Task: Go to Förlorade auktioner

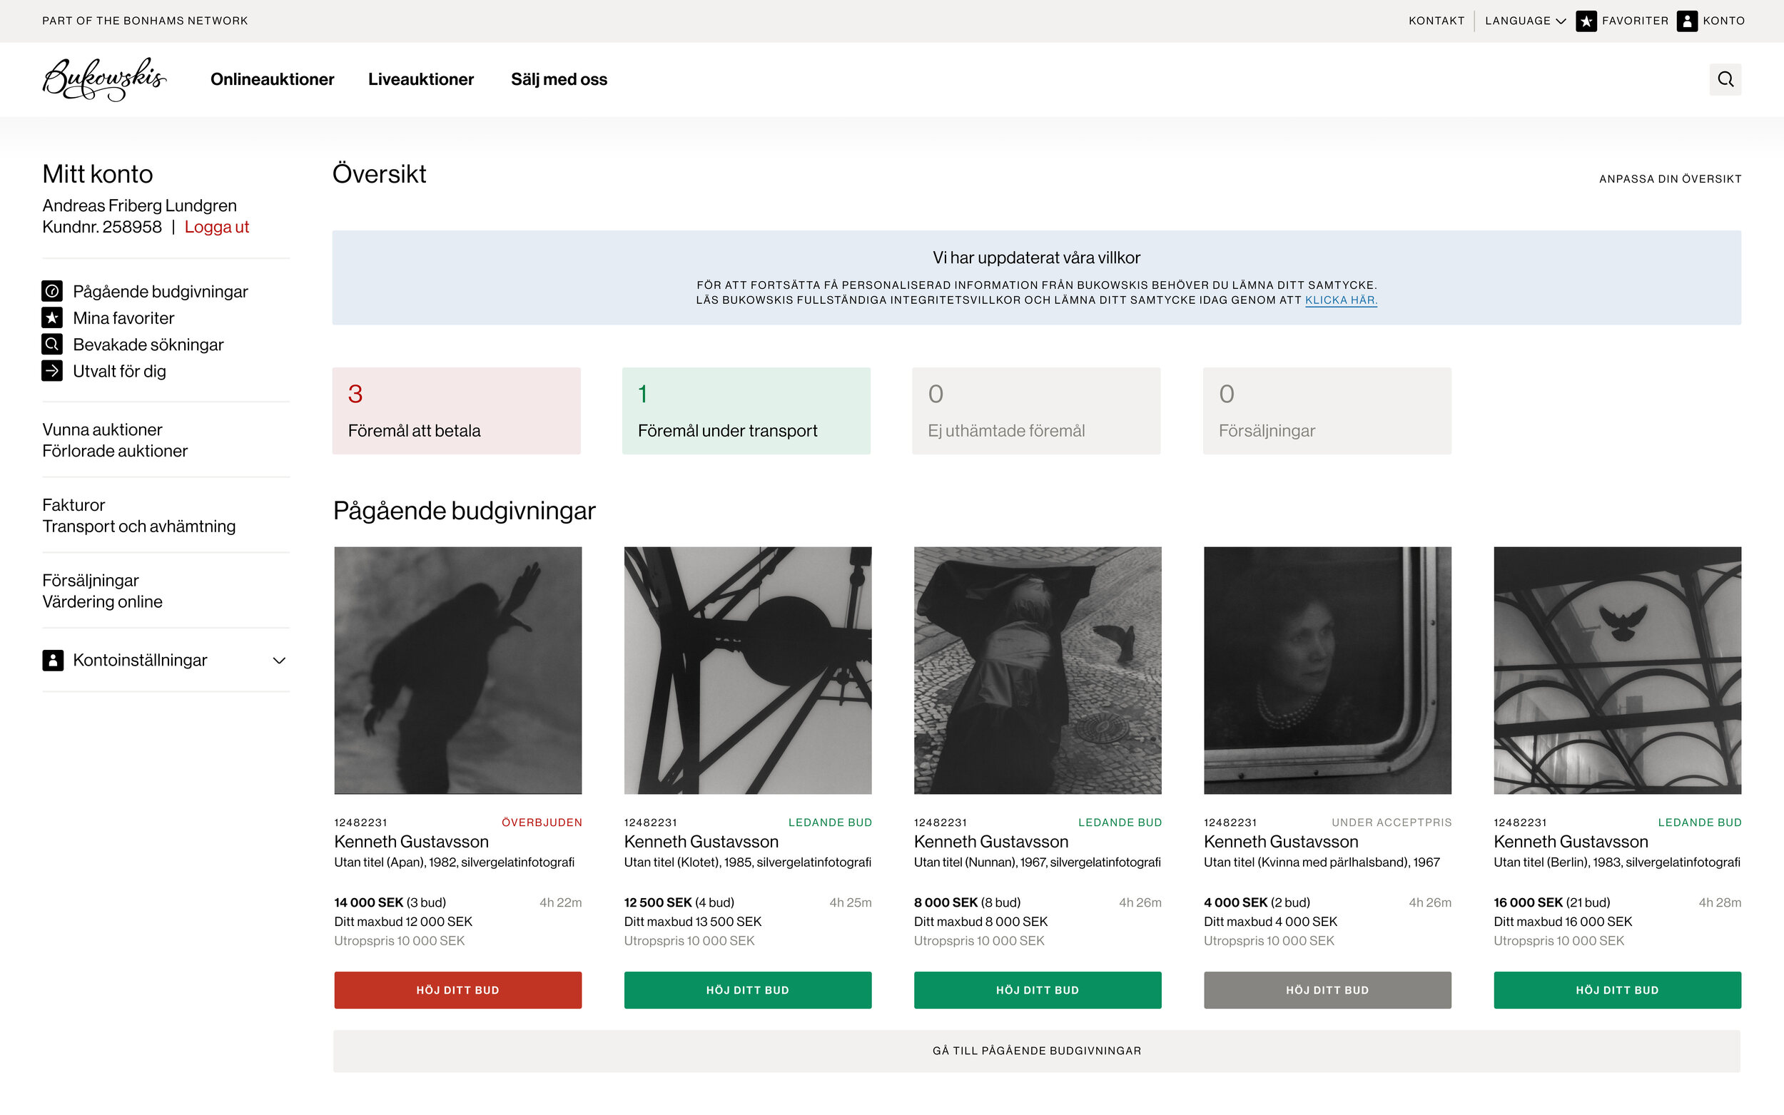Action: point(115,451)
